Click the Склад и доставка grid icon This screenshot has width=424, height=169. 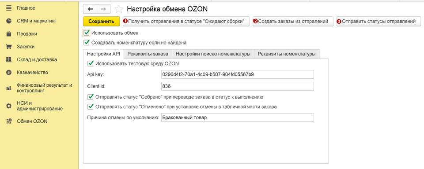point(9,59)
